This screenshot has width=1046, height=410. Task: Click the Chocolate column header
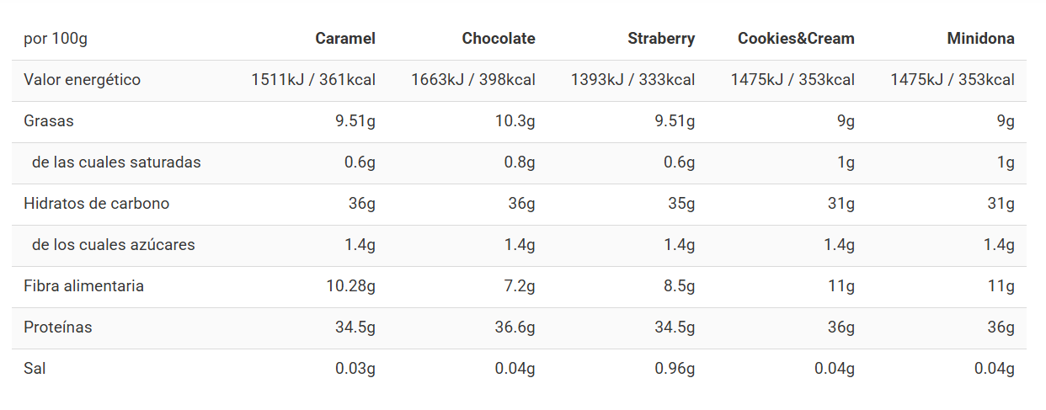tap(498, 39)
